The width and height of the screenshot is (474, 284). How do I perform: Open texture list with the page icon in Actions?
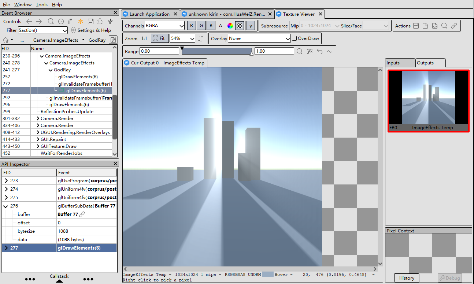pos(425,26)
